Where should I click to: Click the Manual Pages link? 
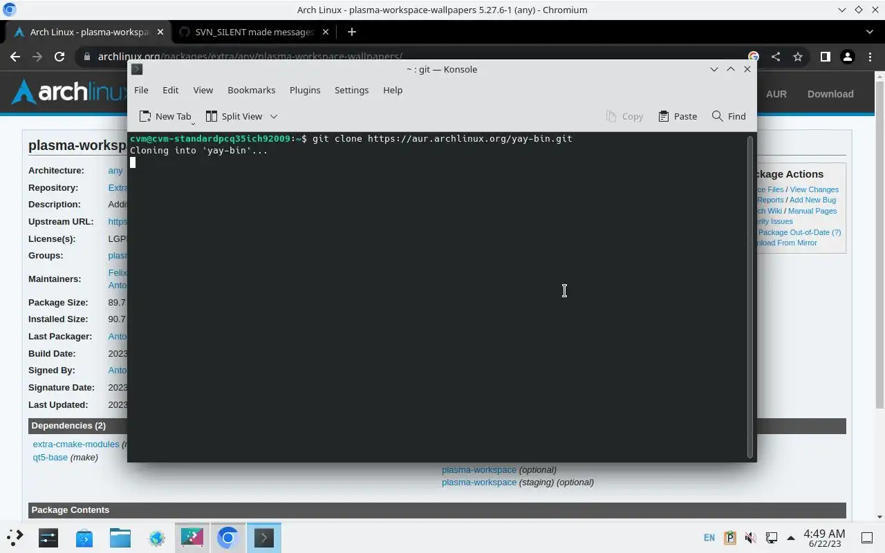pyautogui.click(x=812, y=211)
